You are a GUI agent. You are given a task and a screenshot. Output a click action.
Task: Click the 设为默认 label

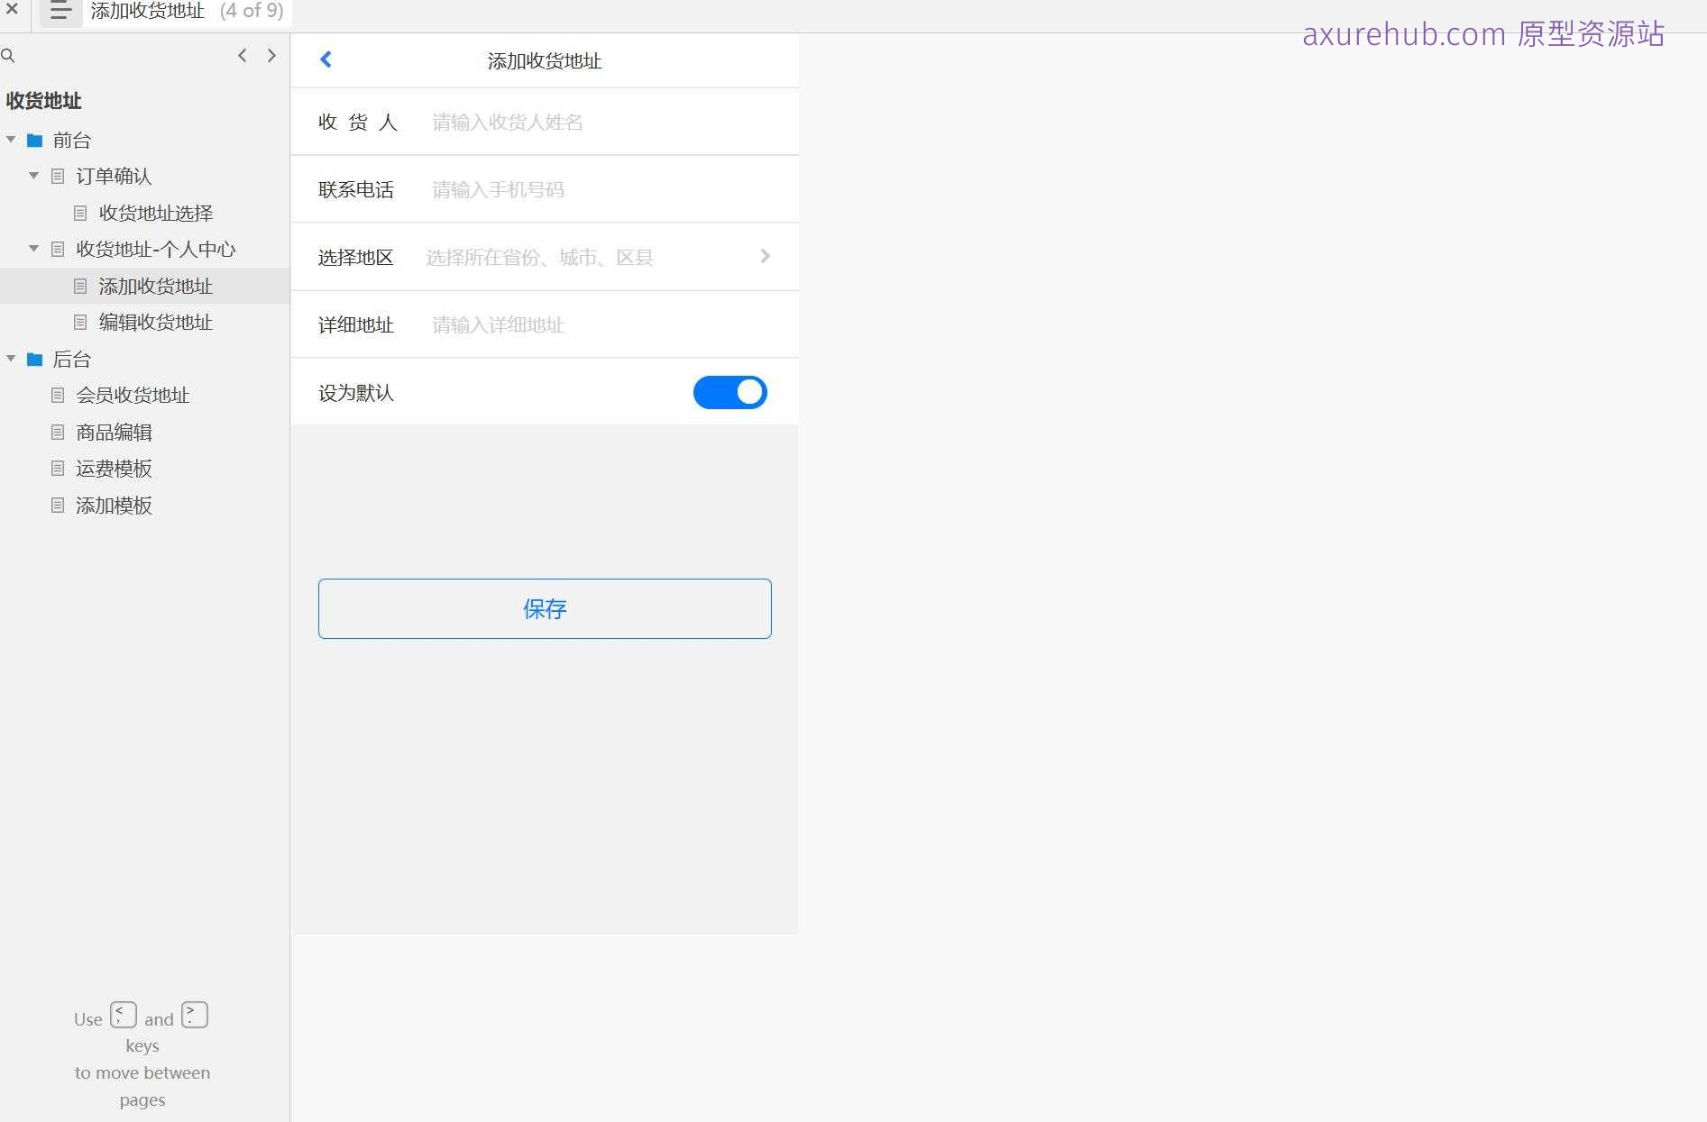click(x=356, y=393)
